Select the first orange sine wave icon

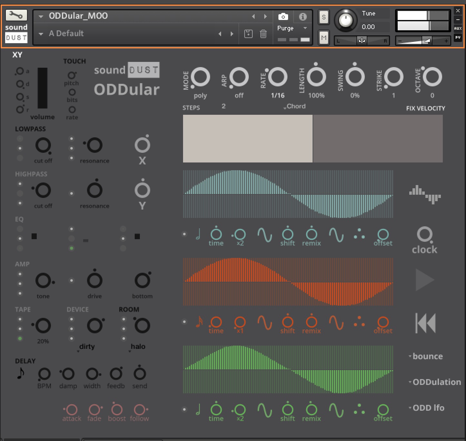click(x=265, y=322)
